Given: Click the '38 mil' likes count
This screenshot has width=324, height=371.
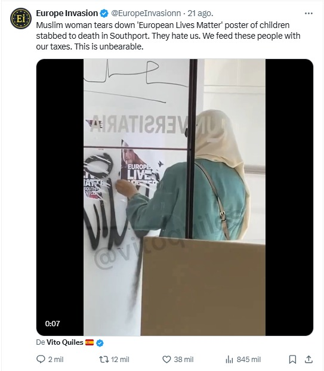Looking at the screenshot, I should click(184, 360).
